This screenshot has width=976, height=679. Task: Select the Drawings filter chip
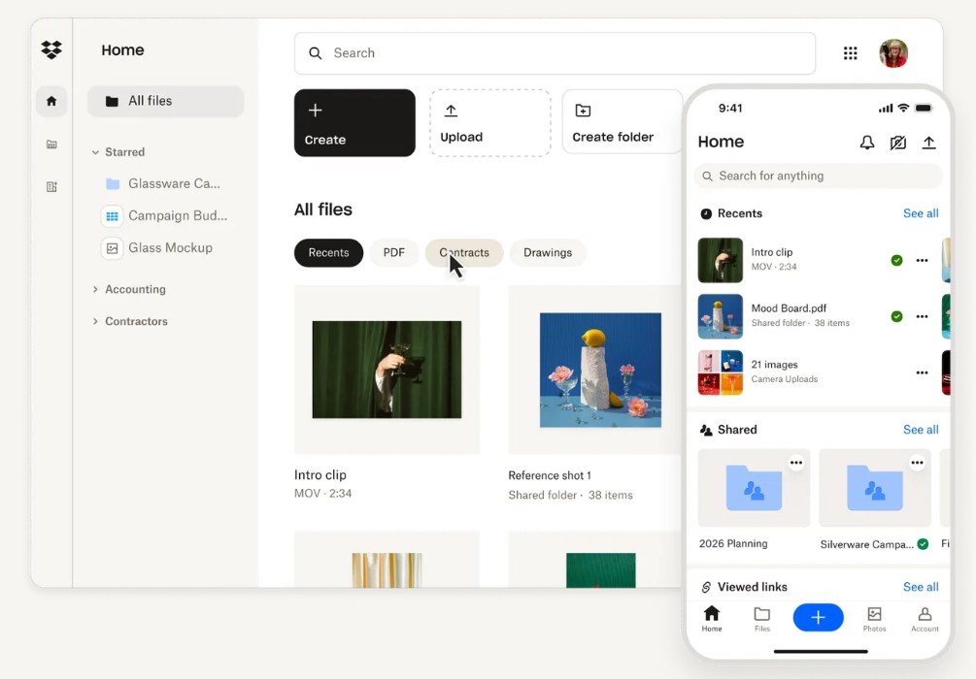(548, 253)
